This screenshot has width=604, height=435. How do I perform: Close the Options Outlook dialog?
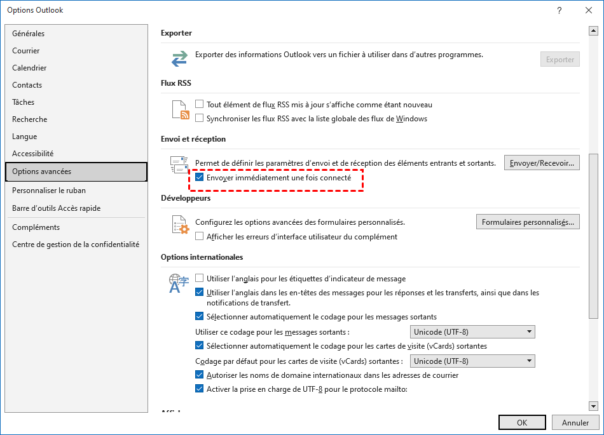589,10
